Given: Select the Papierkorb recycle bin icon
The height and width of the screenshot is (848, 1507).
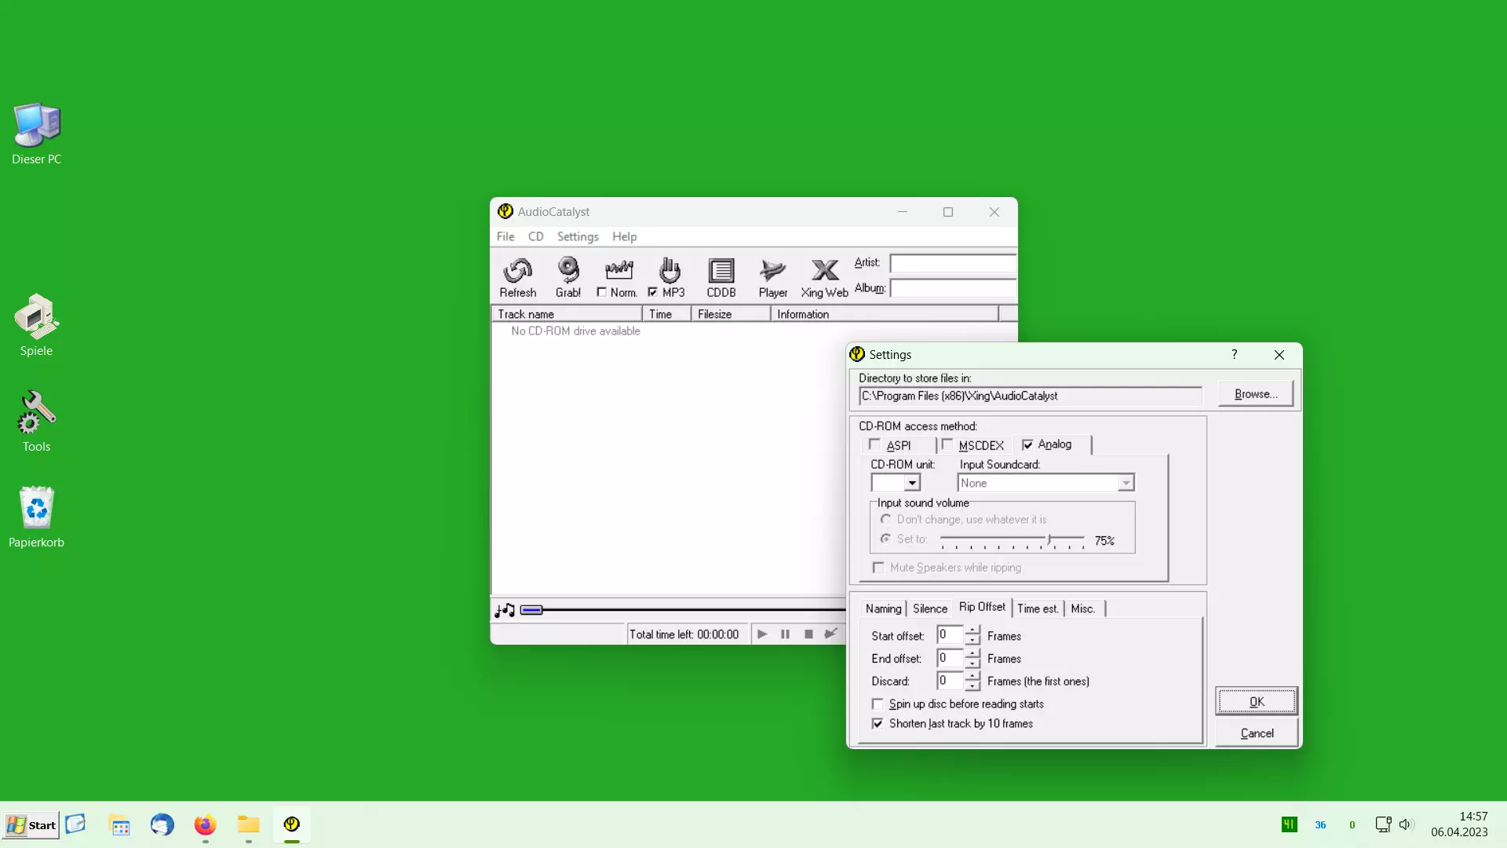Looking at the screenshot, I should tap(37, 517).
